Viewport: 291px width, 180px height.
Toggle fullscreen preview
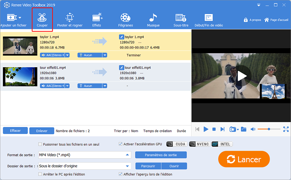coord(286,129)
